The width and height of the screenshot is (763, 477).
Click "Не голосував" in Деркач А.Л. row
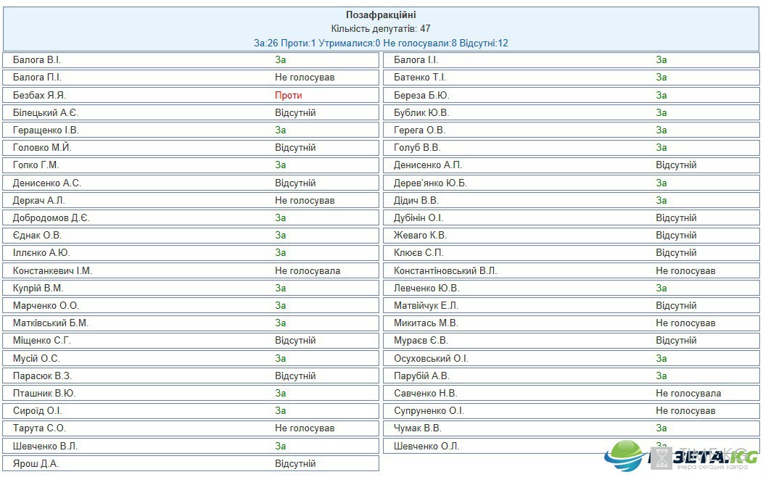coord(305,201)
